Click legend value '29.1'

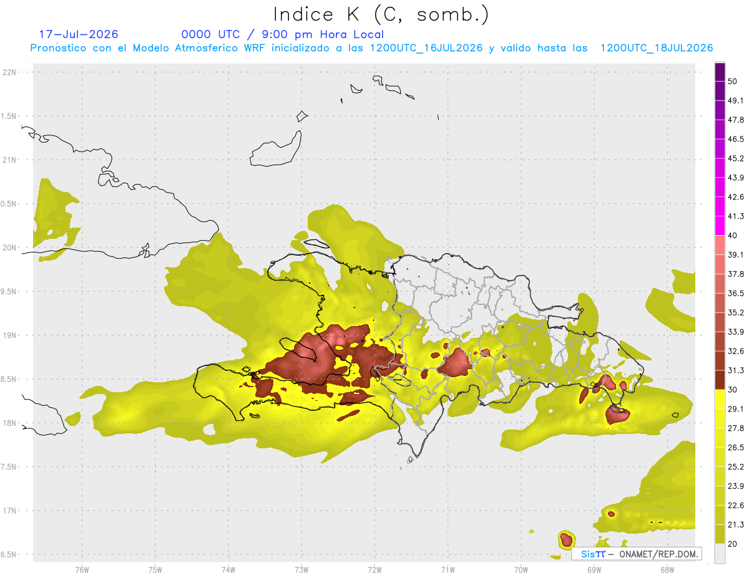tap(736, 409)
